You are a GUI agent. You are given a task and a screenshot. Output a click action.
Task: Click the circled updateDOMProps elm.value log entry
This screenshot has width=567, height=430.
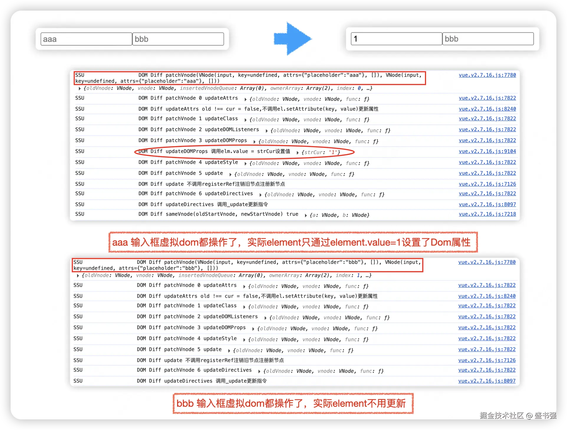click(214, 151)
